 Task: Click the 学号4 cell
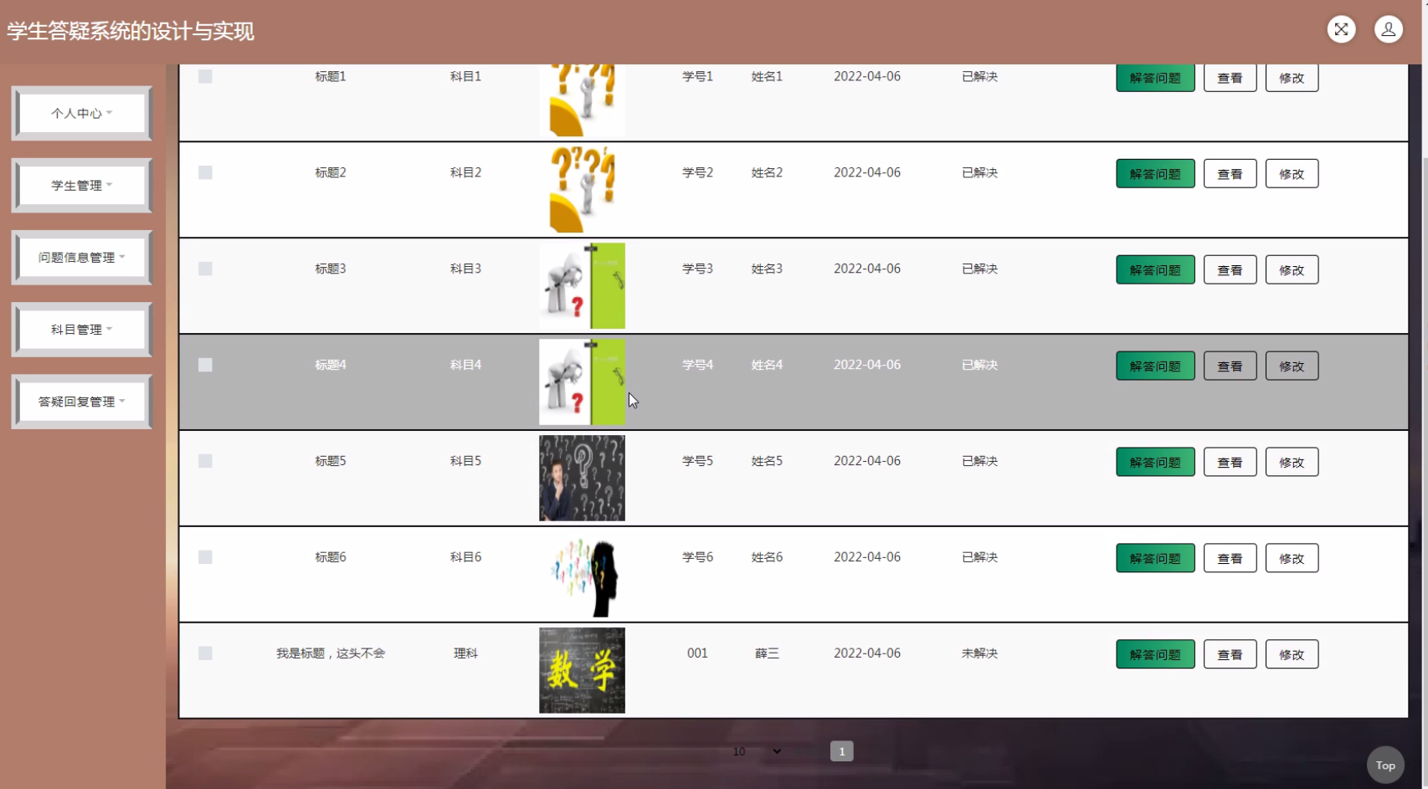coord(697,365)
